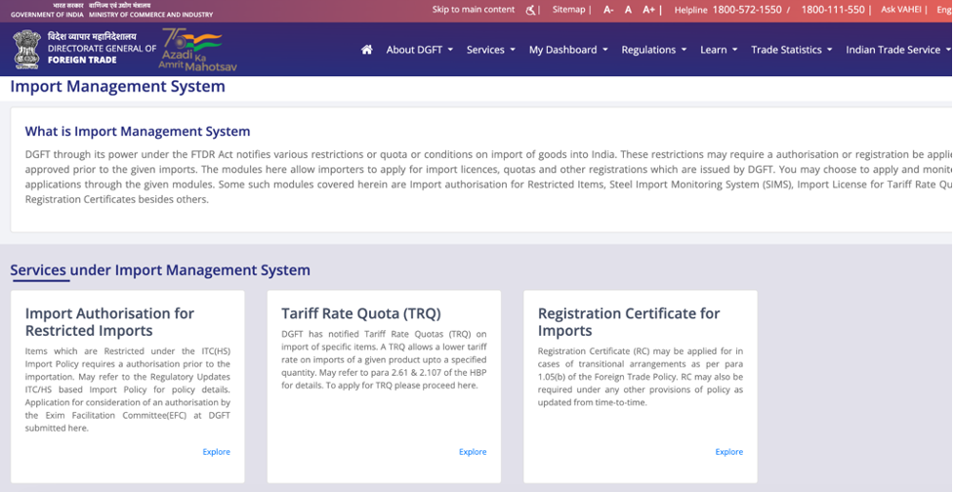Click Skip to main content link
The image size is (954, 492).
point(474,10)
